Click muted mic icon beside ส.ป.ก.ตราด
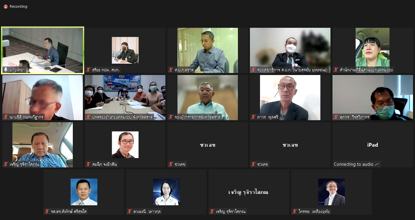Screen dimensions: 415x220 tap(171, 70)
